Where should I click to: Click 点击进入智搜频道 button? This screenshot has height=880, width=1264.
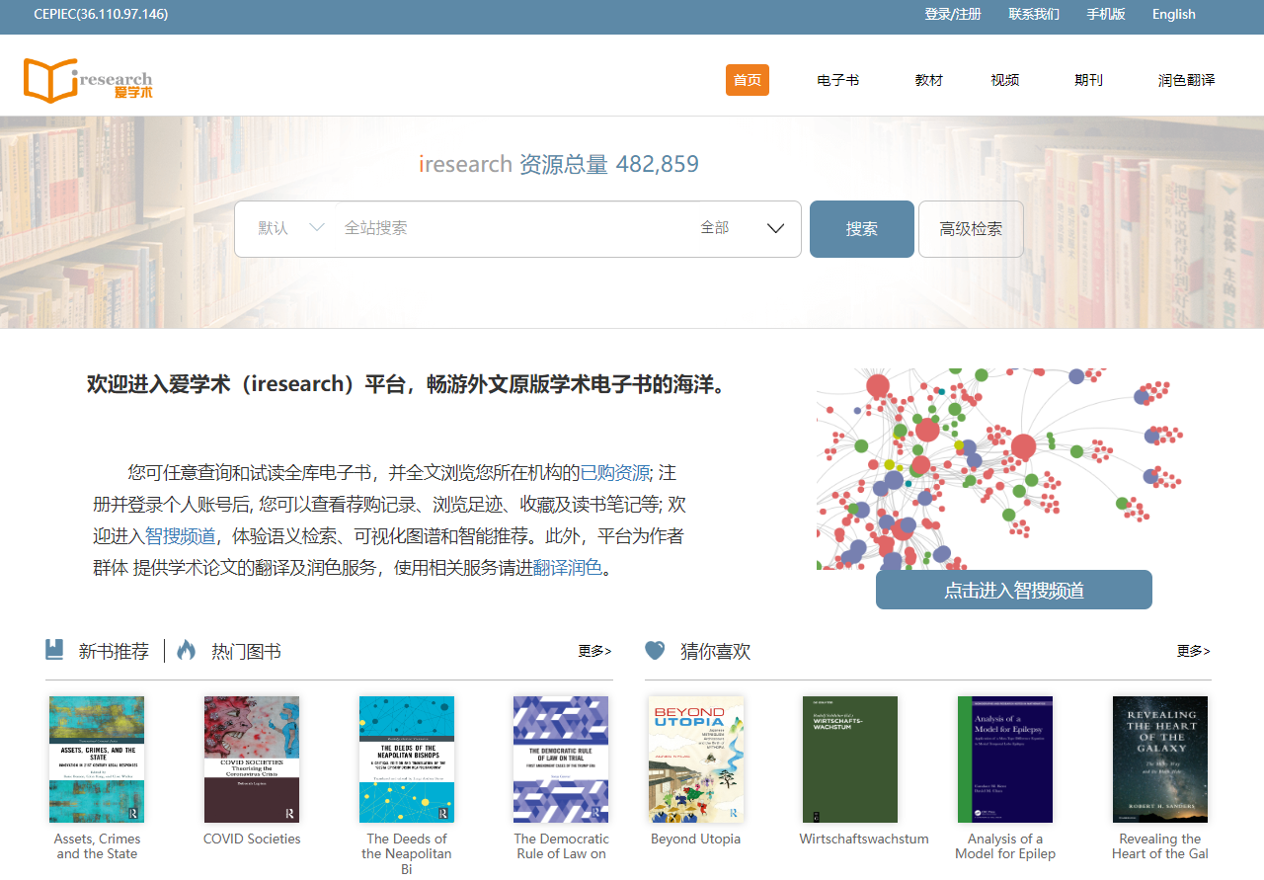(1013, 590)
